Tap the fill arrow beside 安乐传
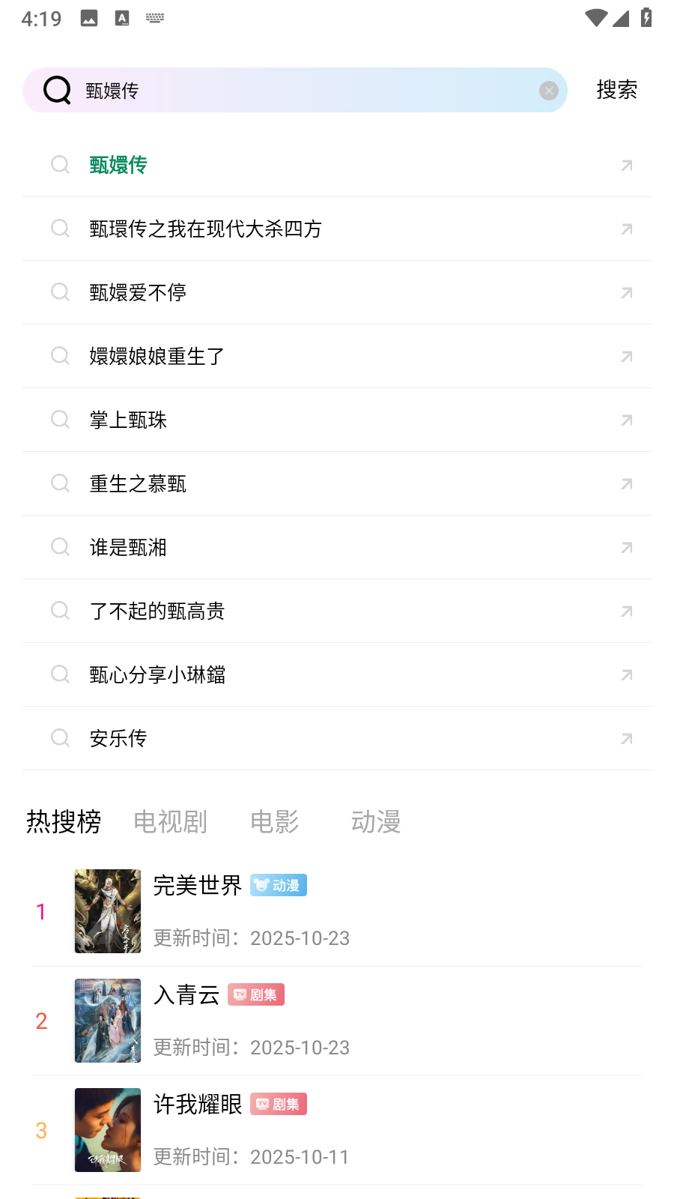This screenshot has width=674, height=1199. pyautogui.click(x=627, y=738)
